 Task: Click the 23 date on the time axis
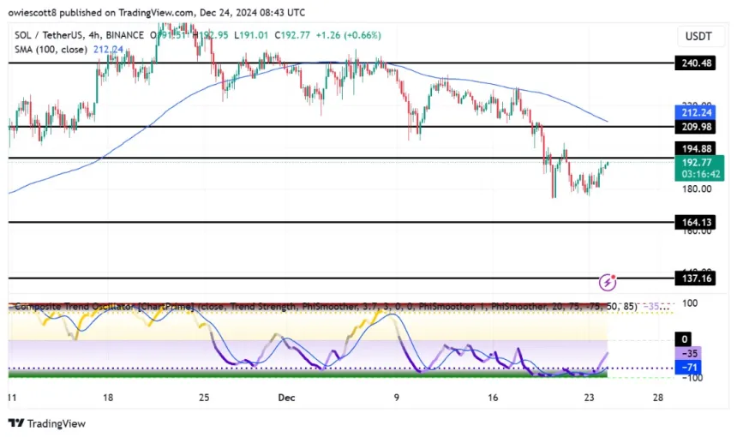[x=590, y=398]
